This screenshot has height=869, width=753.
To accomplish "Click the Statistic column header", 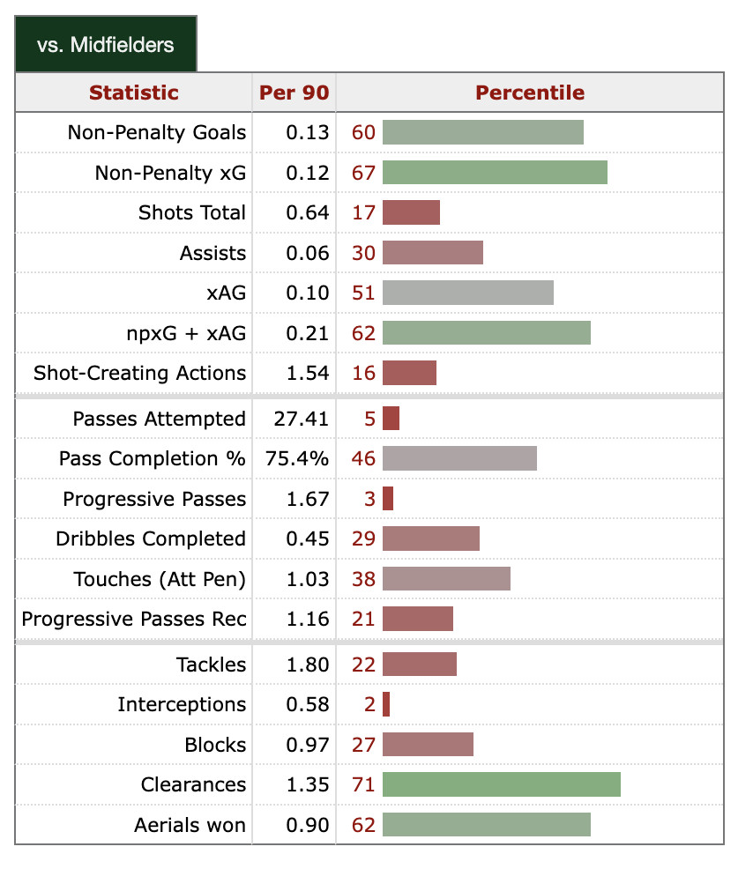I will pyautogui.click(x=134, y=93).
